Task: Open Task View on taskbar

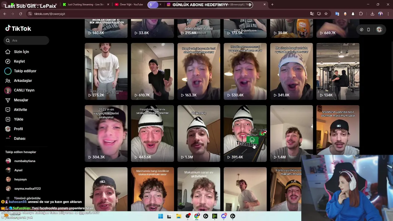Action: [169, 216]
